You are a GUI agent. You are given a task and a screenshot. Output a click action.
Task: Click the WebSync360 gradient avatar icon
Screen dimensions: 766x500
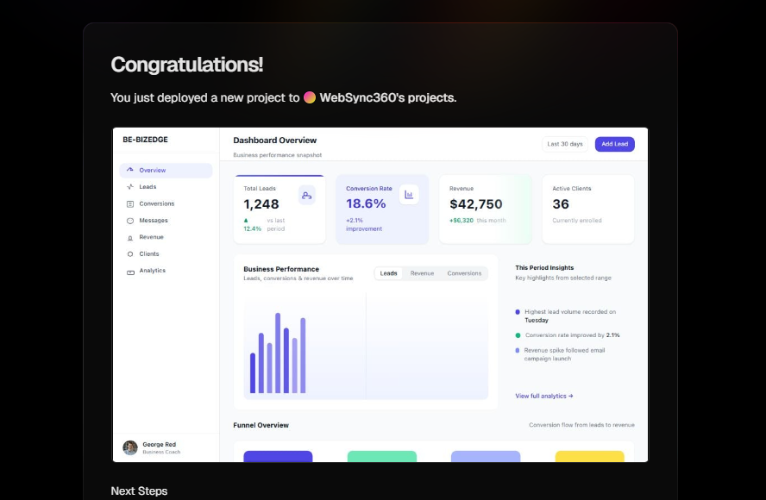310,97
